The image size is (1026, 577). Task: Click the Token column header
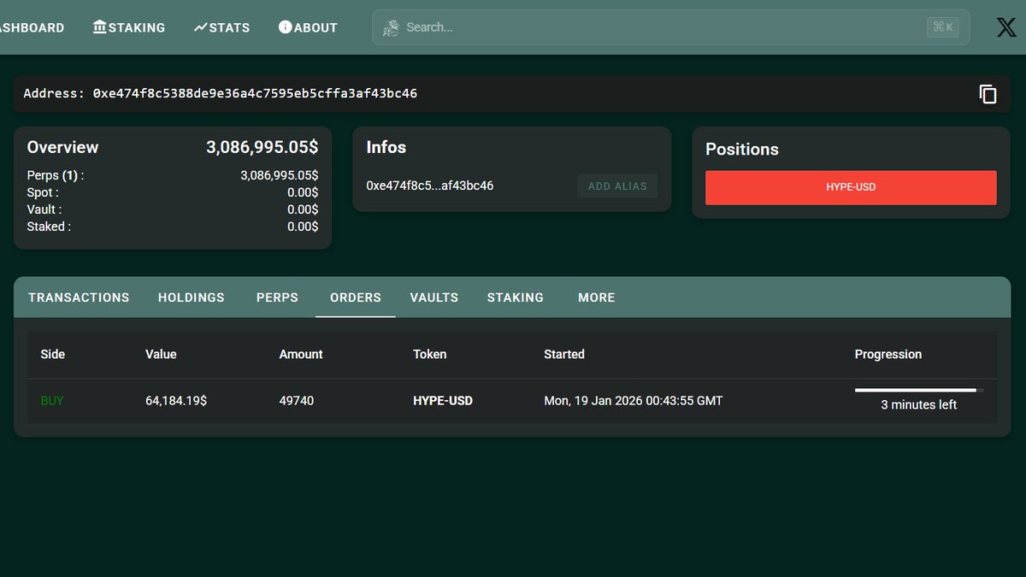[430, 354]
